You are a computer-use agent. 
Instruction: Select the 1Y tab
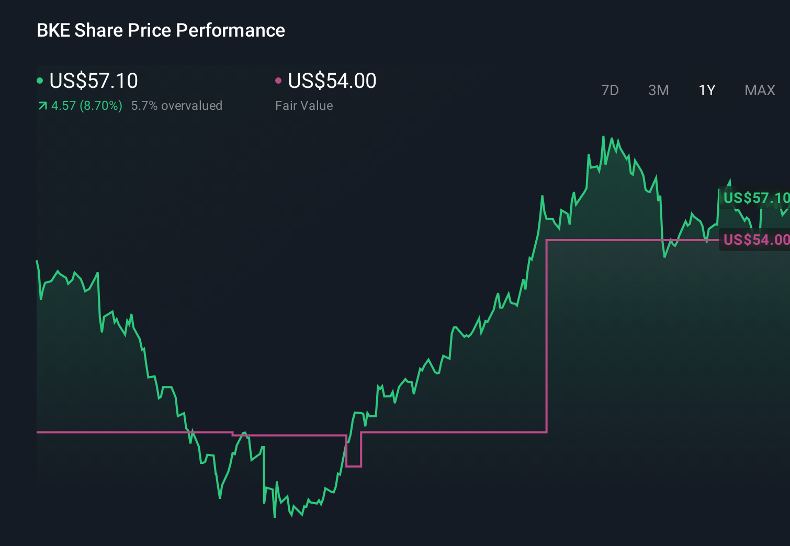pyautogui.click(x=706, y=90)
